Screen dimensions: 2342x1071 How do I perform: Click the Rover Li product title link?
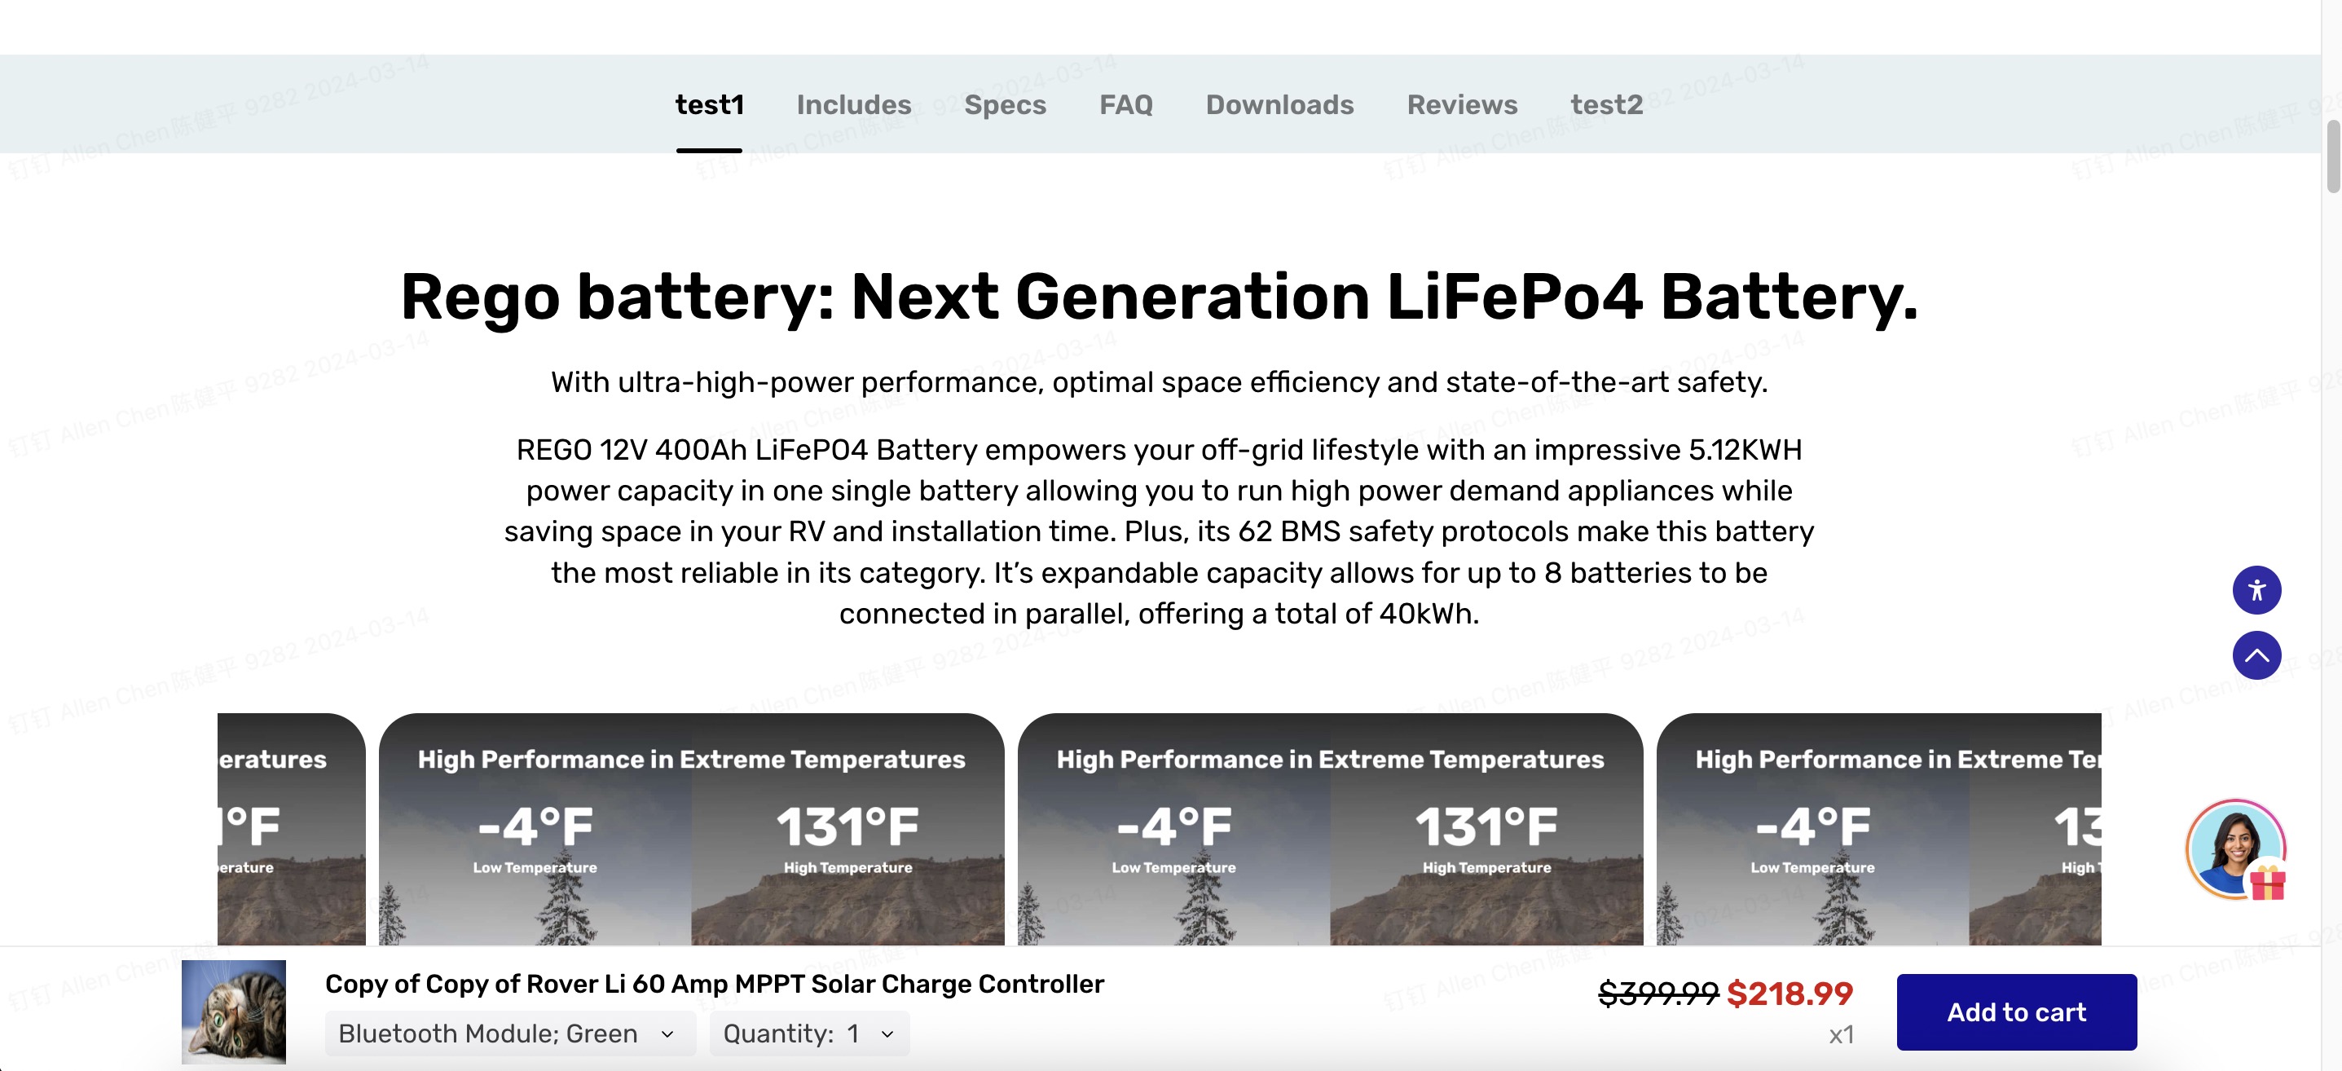point(715,984)
